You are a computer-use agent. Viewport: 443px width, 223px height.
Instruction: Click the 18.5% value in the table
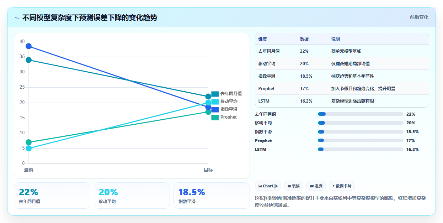306,76
